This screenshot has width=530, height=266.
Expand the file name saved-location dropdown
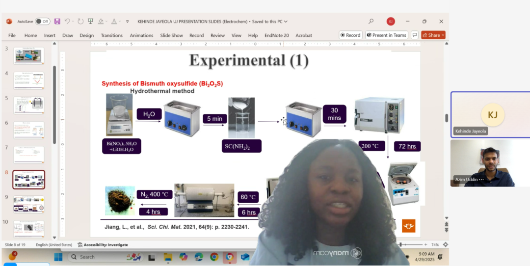(286, 22)
